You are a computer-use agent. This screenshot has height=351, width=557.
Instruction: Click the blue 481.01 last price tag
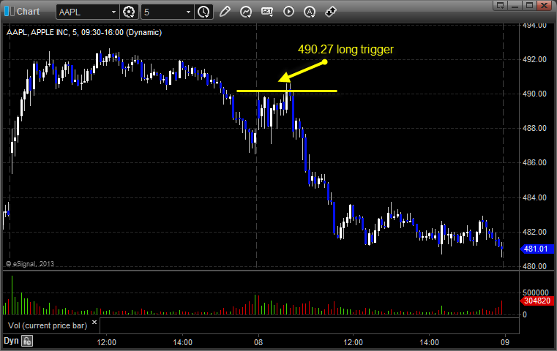(537, 249)
